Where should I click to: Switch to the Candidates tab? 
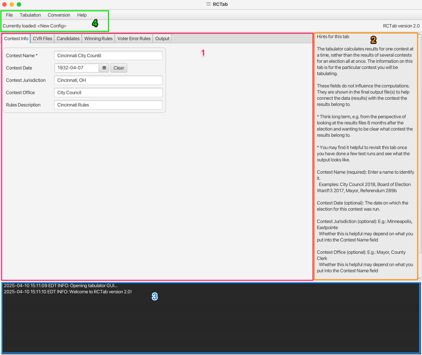coord(68,39)
